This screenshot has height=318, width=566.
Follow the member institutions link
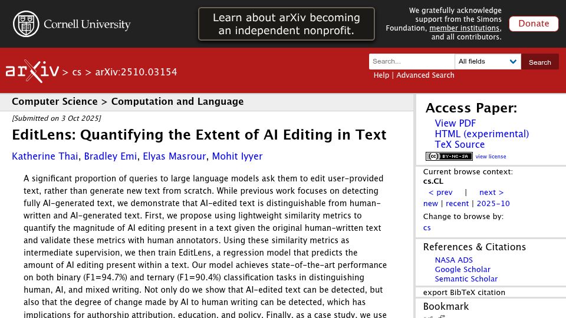pyautogui.click(x=465, y=28)
